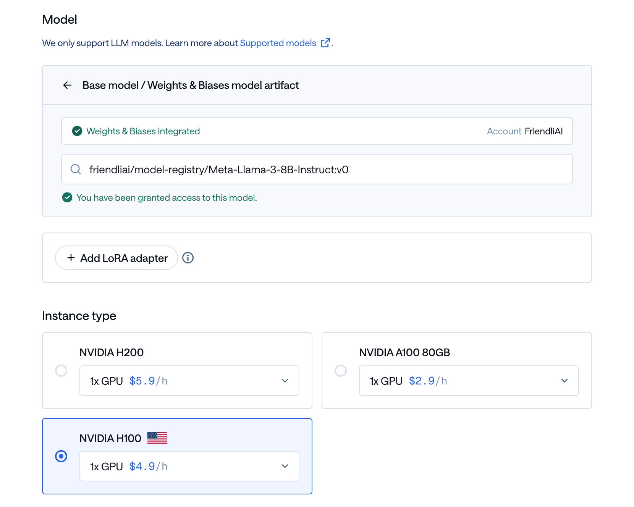Open the Supported models link
This screenshot has width=634, height=507.
[278, 43]
